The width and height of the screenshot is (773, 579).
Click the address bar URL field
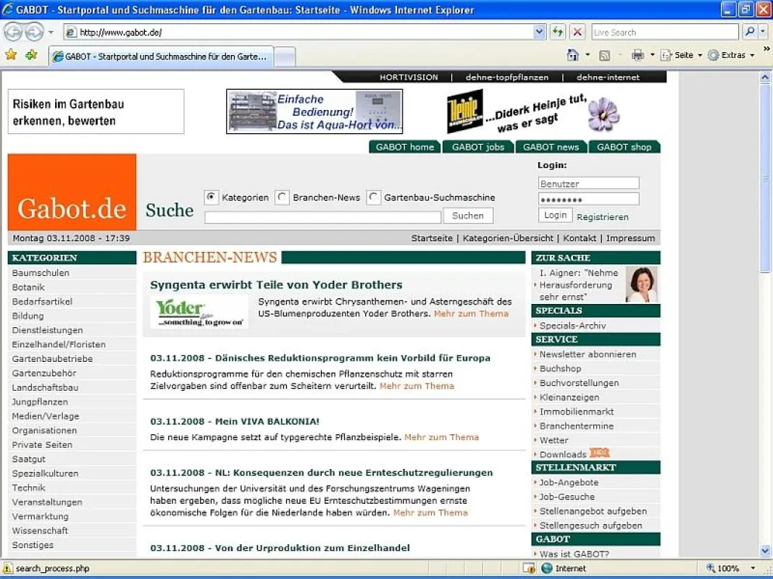click(298, 33)
